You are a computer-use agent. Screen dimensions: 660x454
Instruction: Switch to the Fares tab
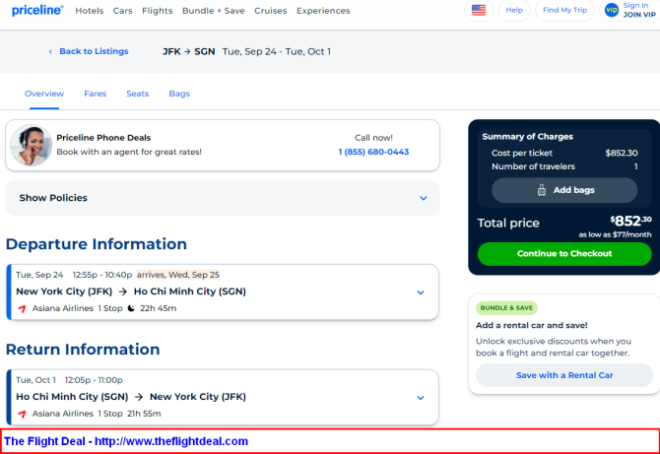96,94
